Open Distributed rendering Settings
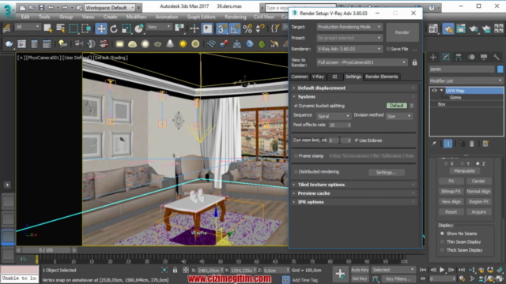 pos(387,172)
